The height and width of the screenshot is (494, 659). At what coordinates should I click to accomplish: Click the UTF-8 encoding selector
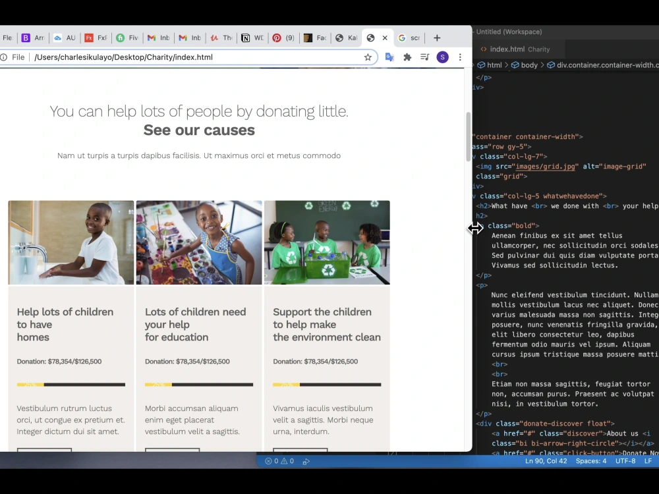point(625,461)
